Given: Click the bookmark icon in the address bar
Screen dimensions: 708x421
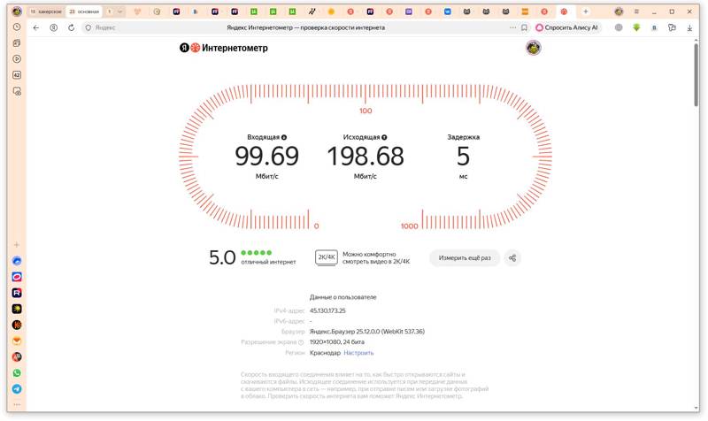Looking at the screenshot, I should (525, 27).
